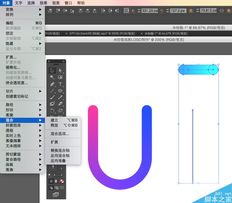Expand the 封套扭曲 submenu

(23, 125)
